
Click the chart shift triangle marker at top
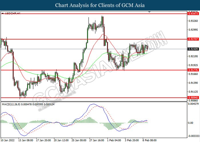coord(149,12)
